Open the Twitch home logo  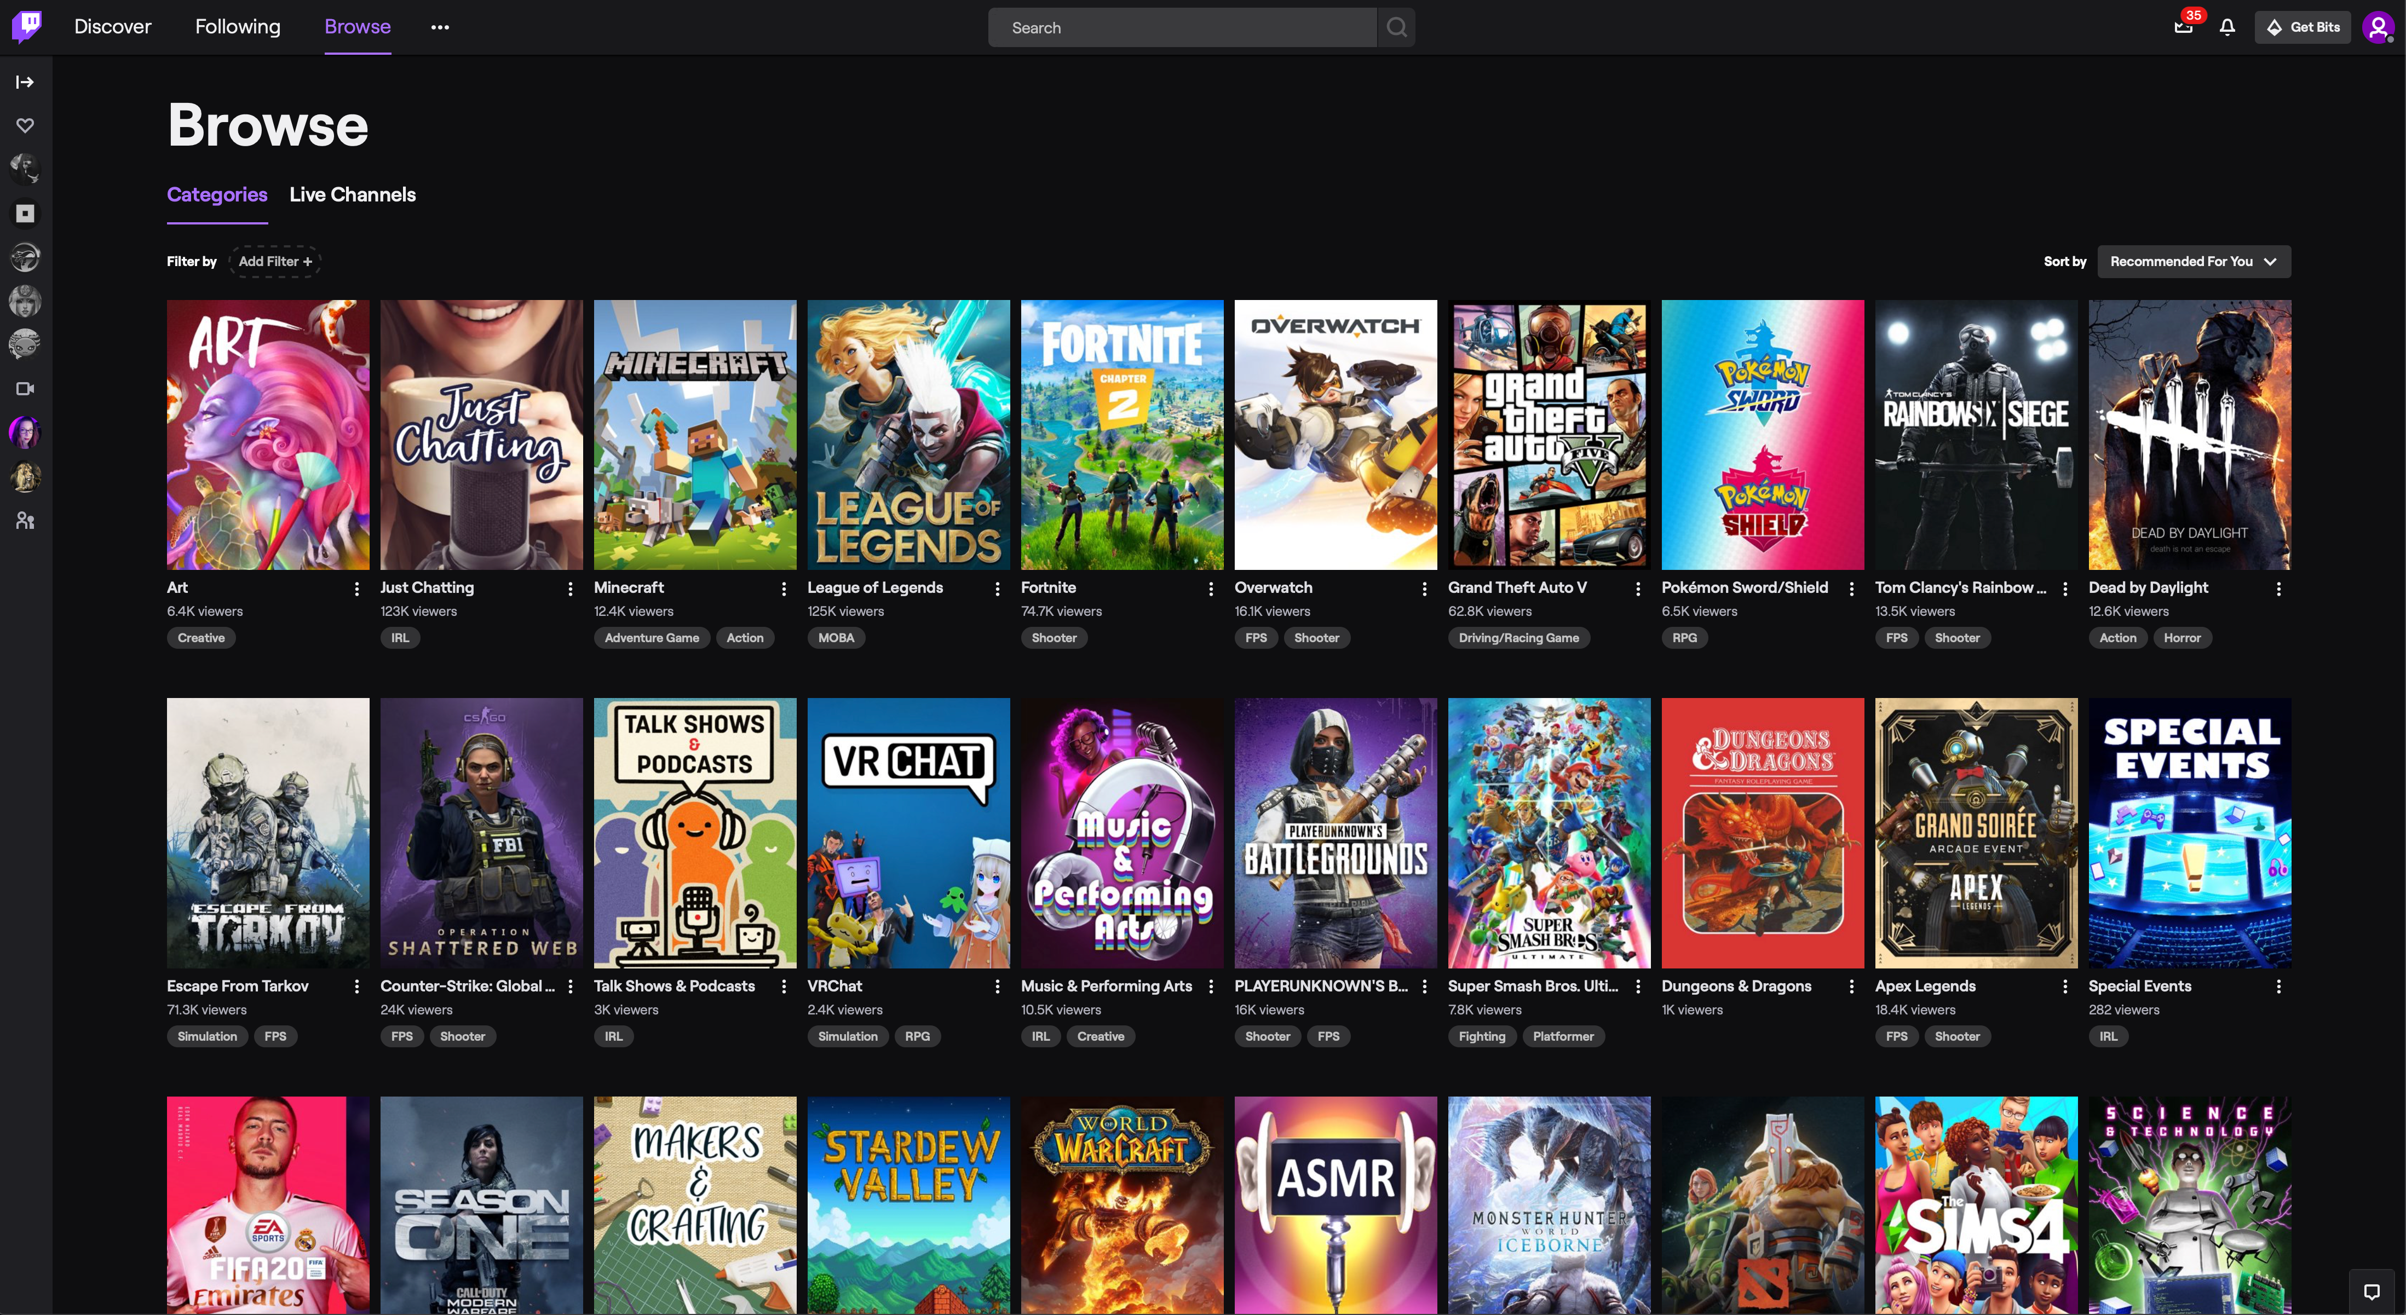(x=27, y=26)
